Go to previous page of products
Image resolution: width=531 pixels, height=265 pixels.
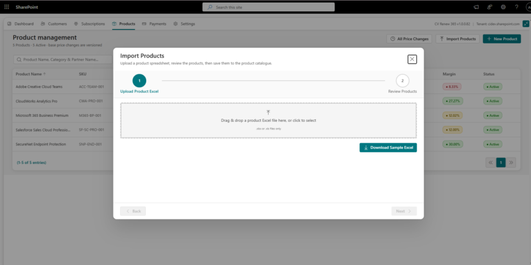point(491,162)
